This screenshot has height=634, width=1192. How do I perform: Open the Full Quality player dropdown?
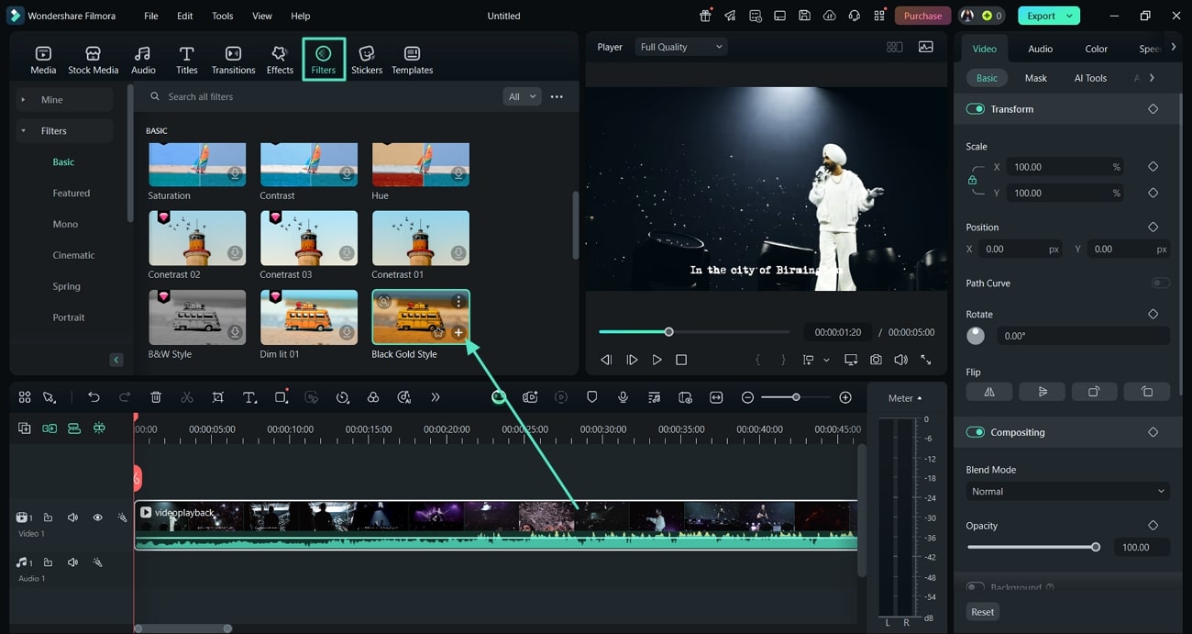[x=680, y=47]
